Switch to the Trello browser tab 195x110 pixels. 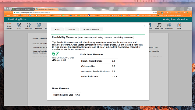pyautogui.click(x=23, y=9)
